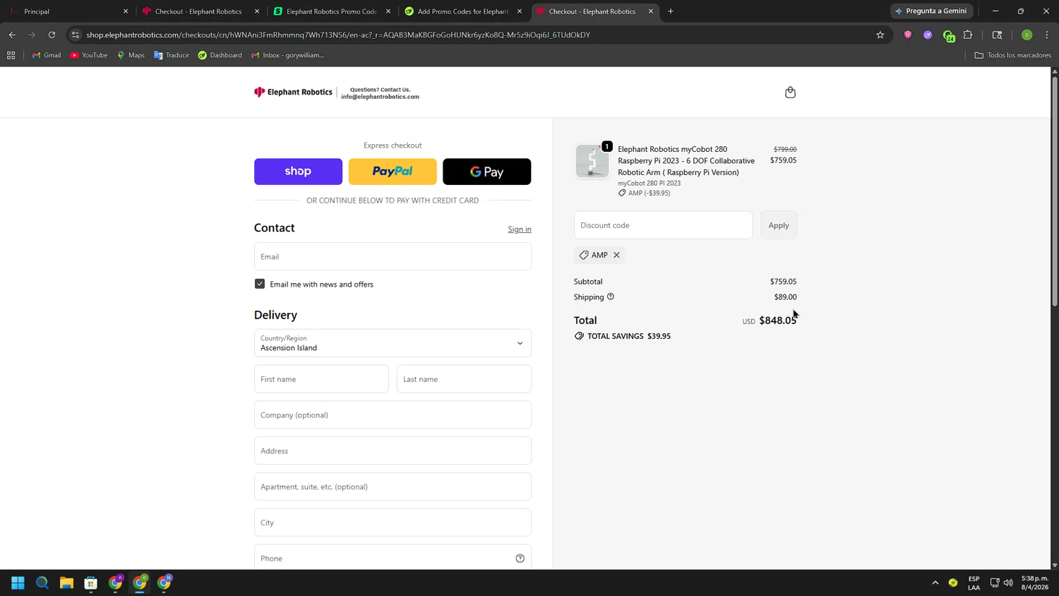Click the Apply discount button
1059x596 pixels.
(779, 225)
